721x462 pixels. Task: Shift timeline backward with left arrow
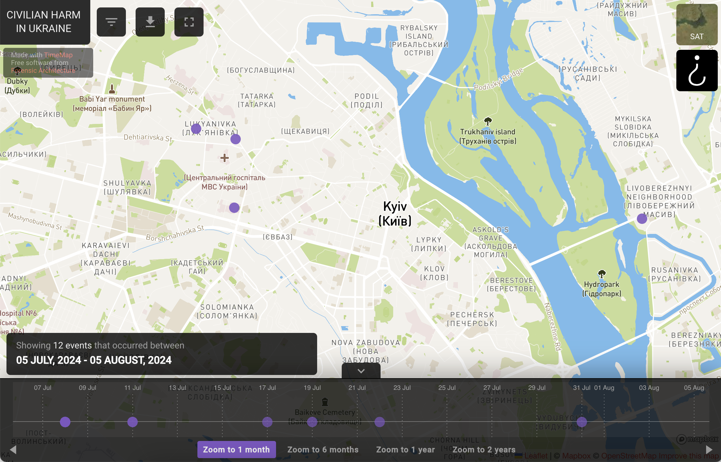[x=13, y=449]
